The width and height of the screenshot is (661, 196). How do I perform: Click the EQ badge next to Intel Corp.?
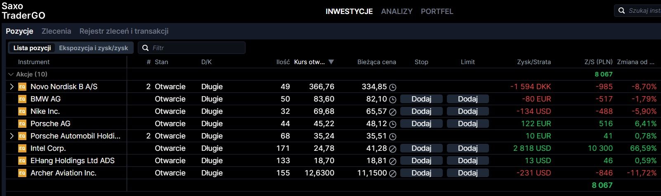click(x=22, y=148)
